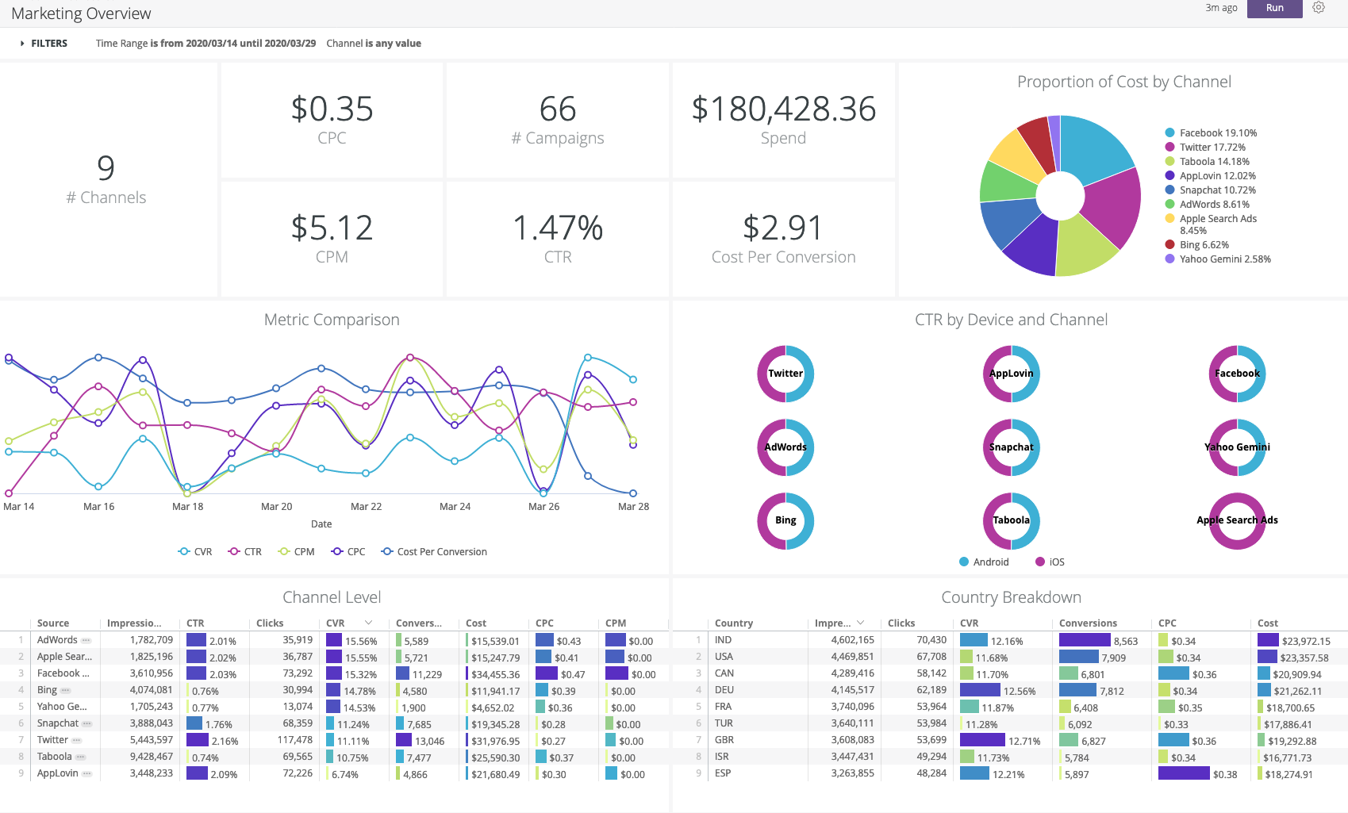1348x813 pixels.
Task: Click the Apple Search Ads donut chart
Action: point(1237,521)
